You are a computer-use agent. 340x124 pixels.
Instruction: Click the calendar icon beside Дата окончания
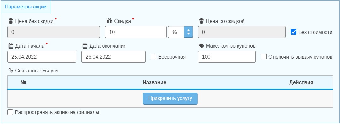[x=85, y=46]
